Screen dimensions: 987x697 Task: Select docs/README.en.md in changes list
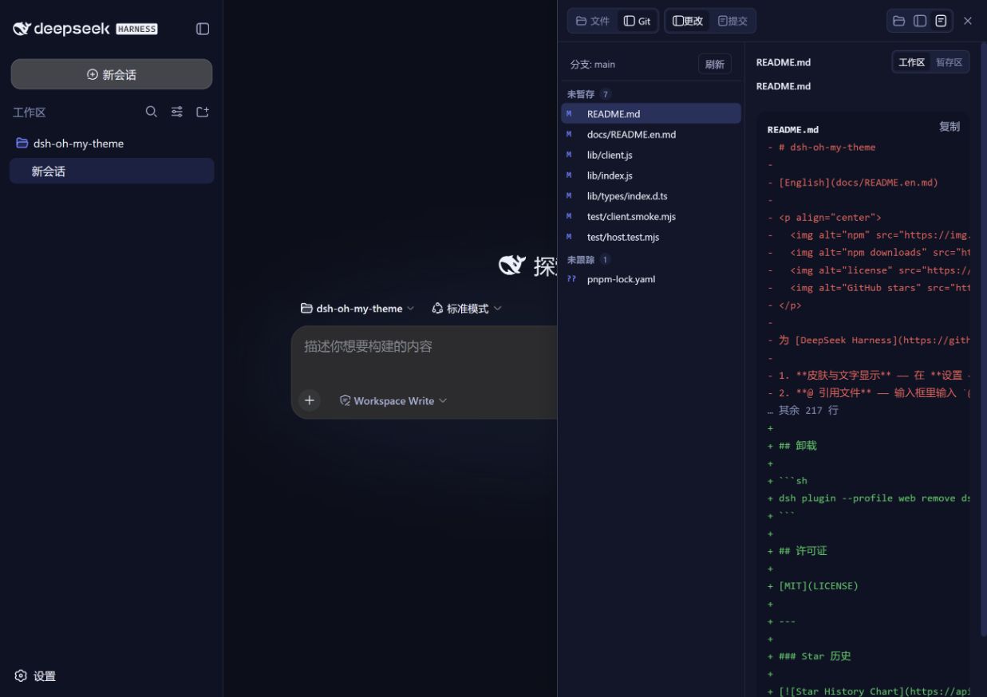[651, 135]
